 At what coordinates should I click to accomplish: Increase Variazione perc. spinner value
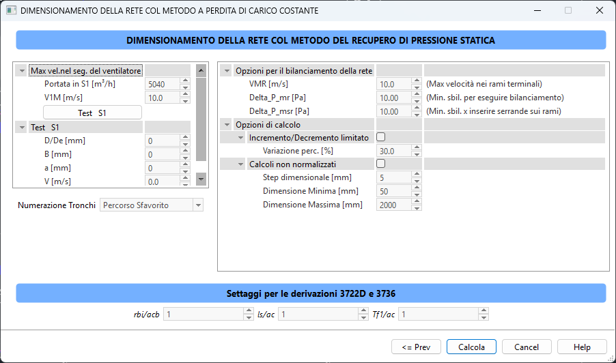pos(417,147)
